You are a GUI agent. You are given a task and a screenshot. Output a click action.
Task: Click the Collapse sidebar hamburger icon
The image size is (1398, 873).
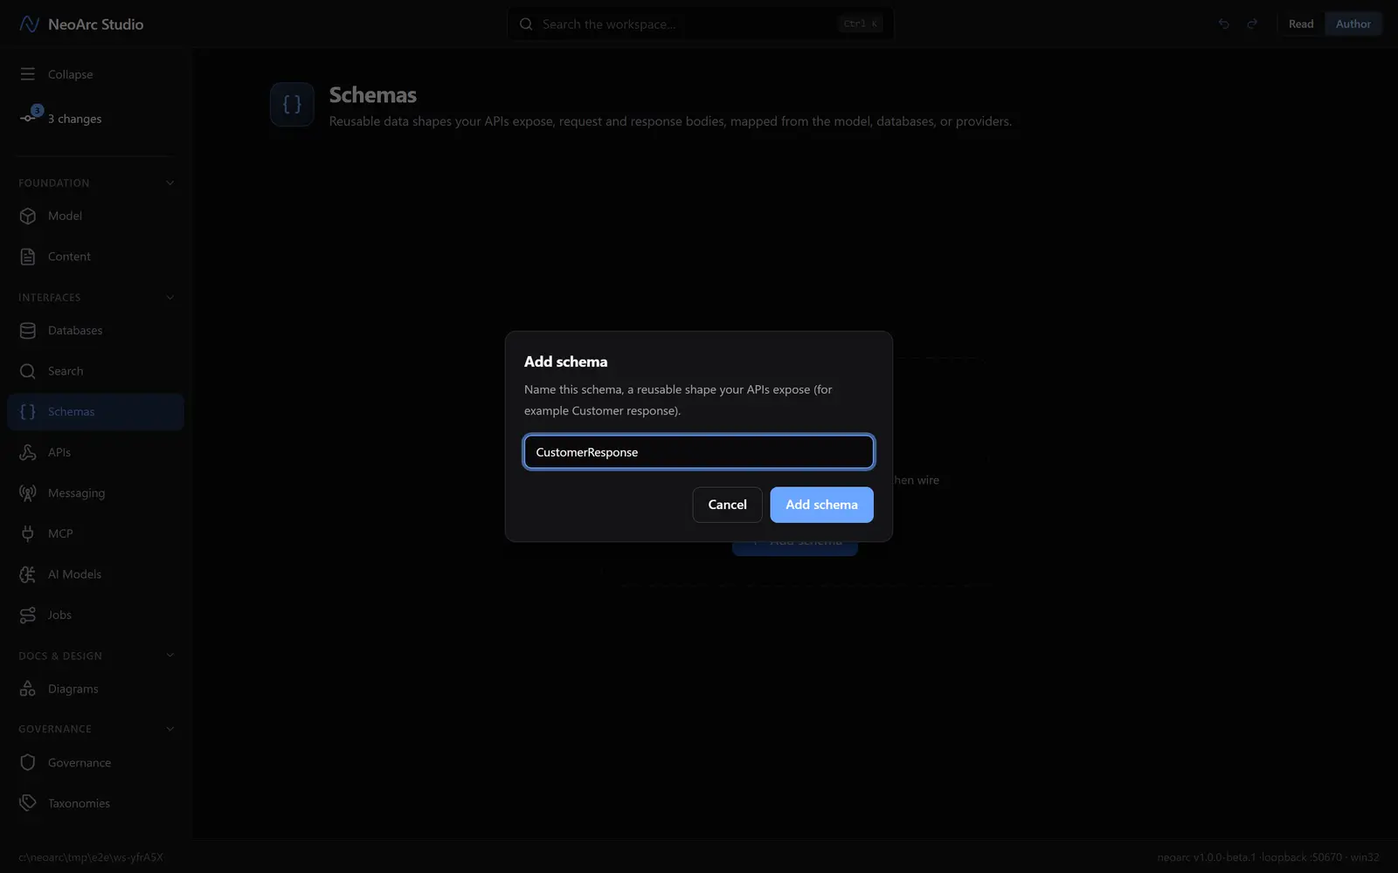point(28,74)
